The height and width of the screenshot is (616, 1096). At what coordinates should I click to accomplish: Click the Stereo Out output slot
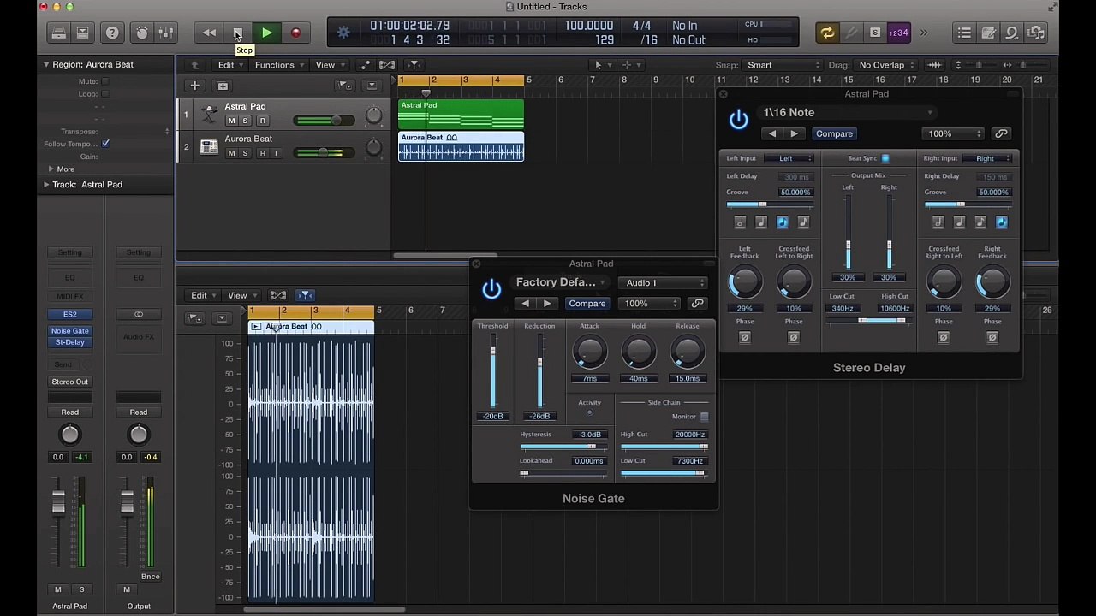(x=70, y=382)
